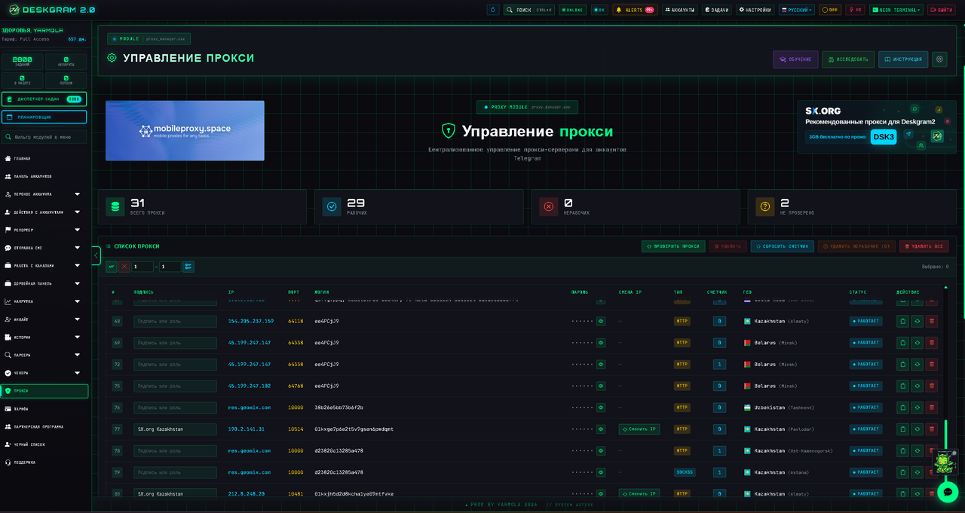Click the Фильтр модулей search field
This screenshot has width=965, height=513.
click(x=44, y=137)
